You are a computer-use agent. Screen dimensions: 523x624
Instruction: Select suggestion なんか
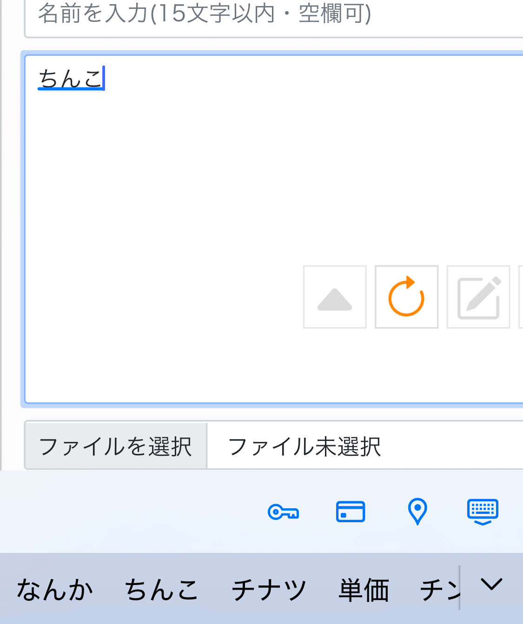tap(55, 590)
